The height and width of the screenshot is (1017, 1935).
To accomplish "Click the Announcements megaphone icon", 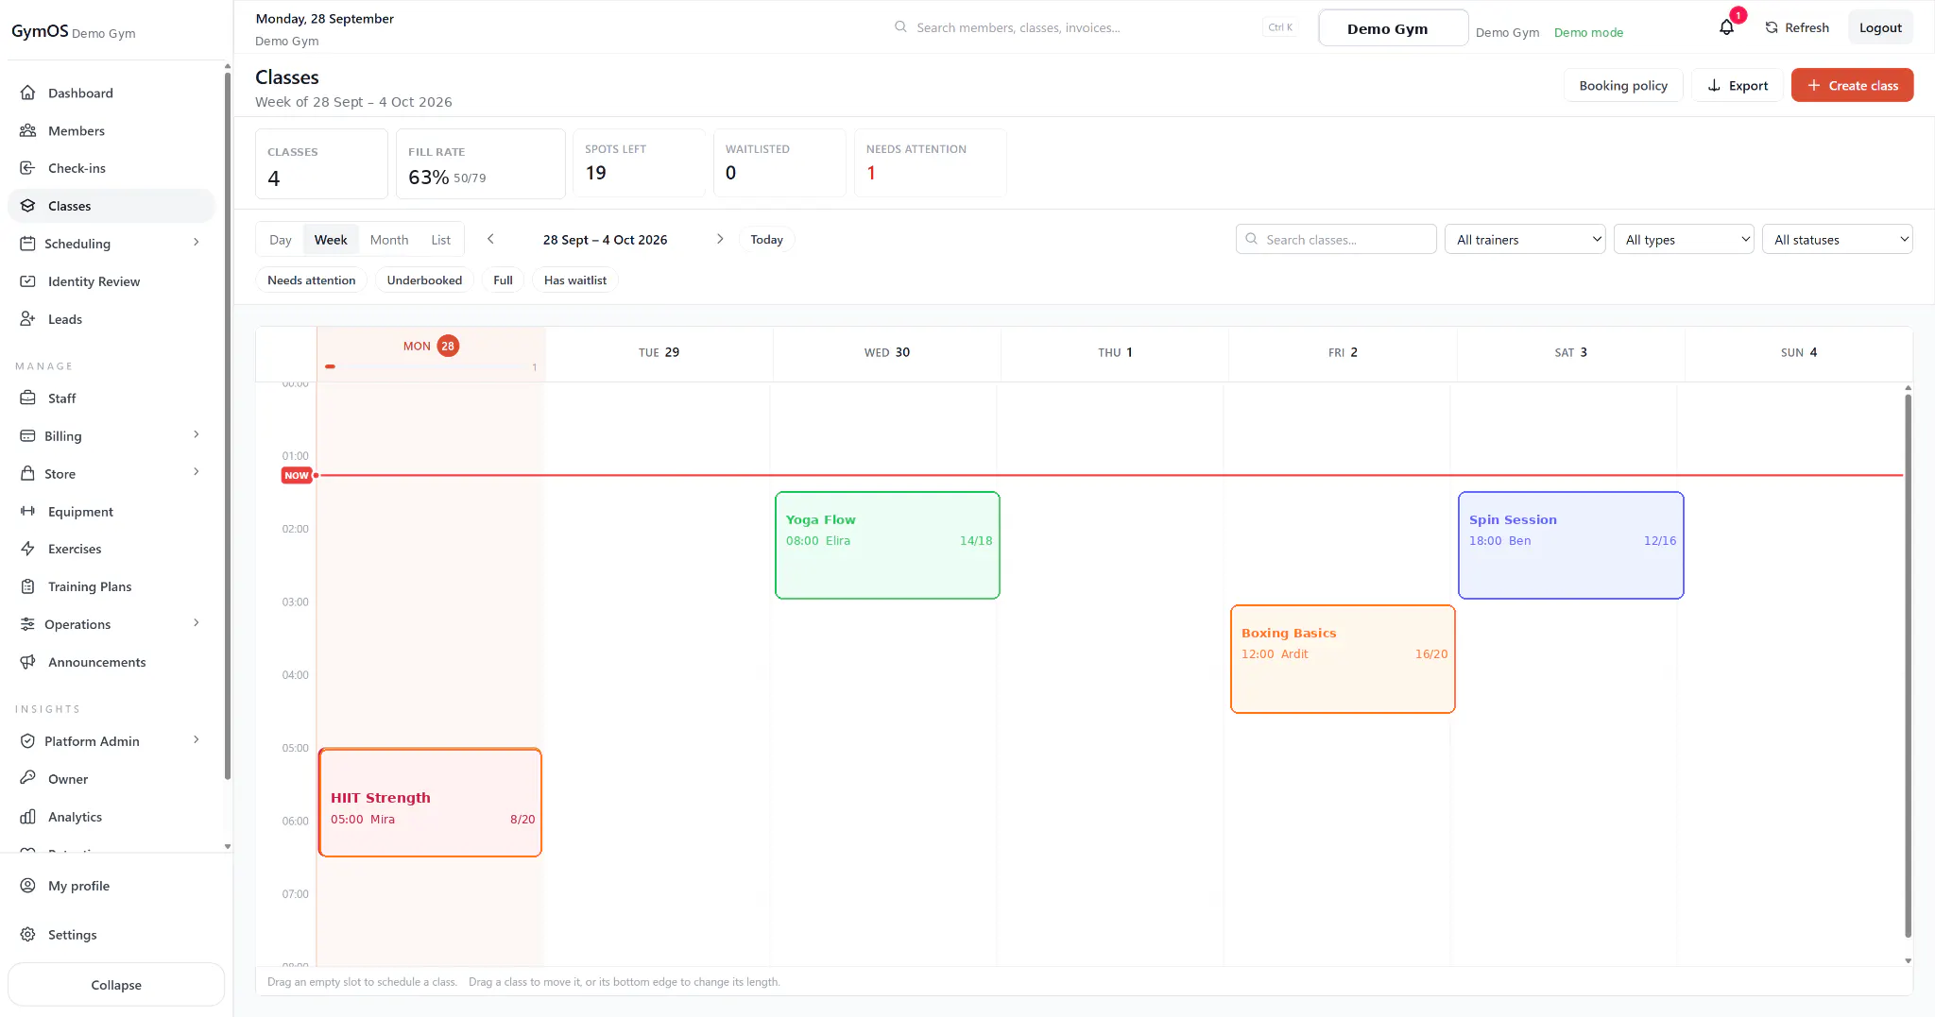I will (x=28, y=662).
